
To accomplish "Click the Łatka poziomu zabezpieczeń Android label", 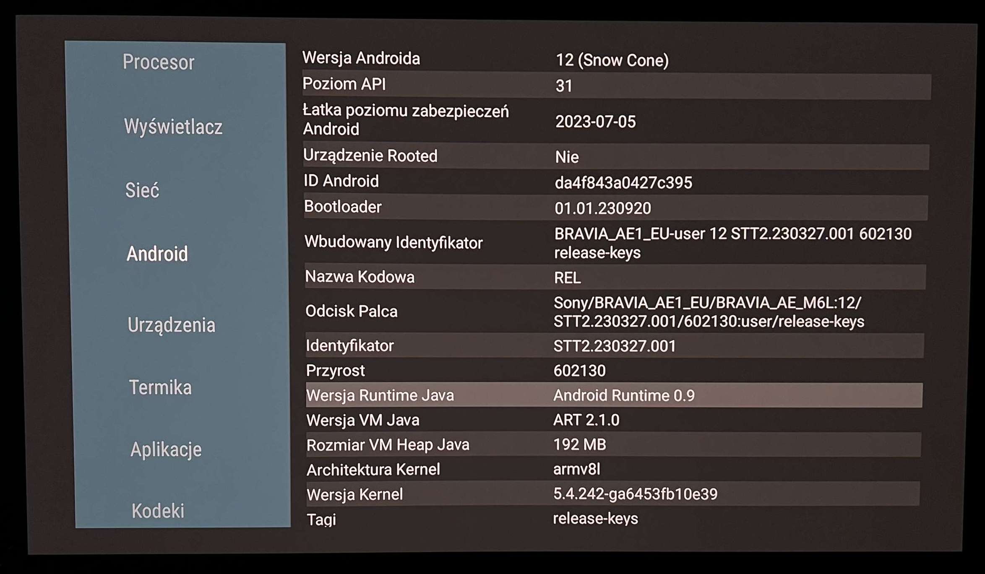I will coord(406,119).
